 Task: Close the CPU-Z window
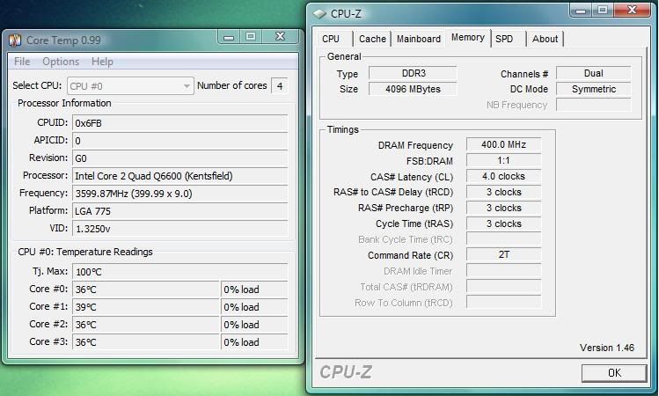point(632,10)
